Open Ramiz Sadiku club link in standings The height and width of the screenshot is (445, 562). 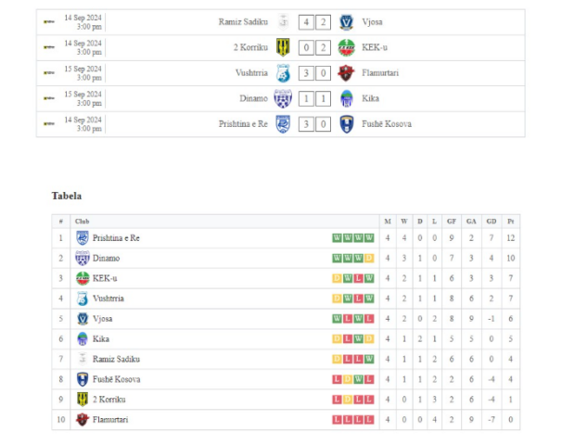pos(116,359)
